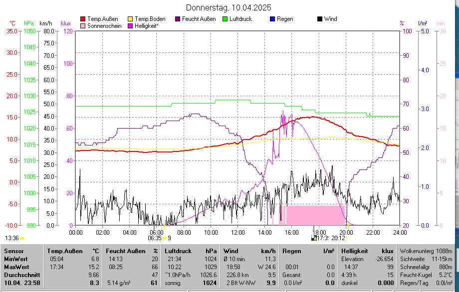The height and width of the screenshot is (292, 459).
Task: Click the sunshine duration 4:39 h
Action: click(x=349, y=275)
